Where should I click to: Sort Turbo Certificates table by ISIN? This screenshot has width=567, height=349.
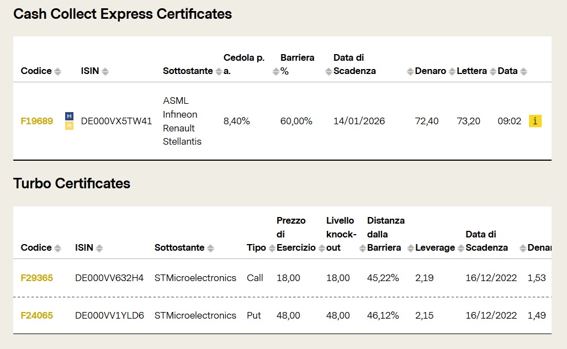99,248
